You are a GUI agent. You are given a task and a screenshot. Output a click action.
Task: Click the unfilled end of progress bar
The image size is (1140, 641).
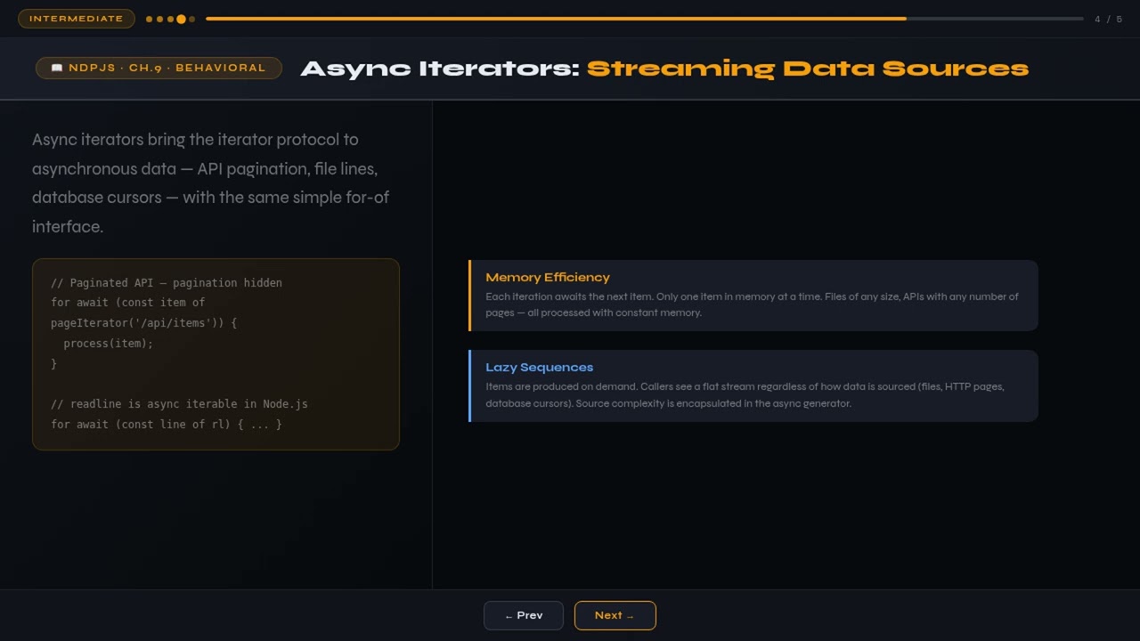point(995,19)
